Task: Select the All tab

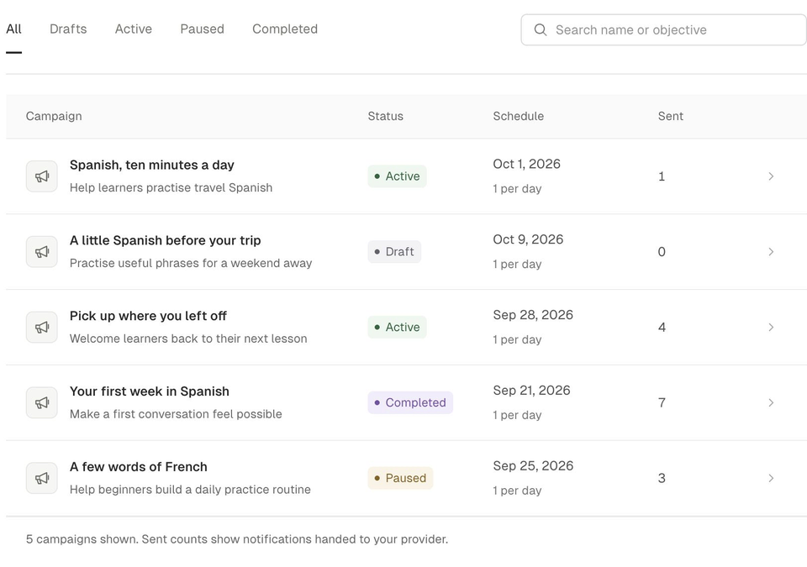Action: point(13,29)
